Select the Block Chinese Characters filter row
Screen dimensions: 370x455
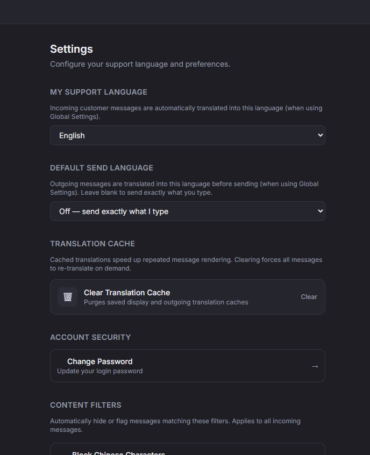click(188, 449)
